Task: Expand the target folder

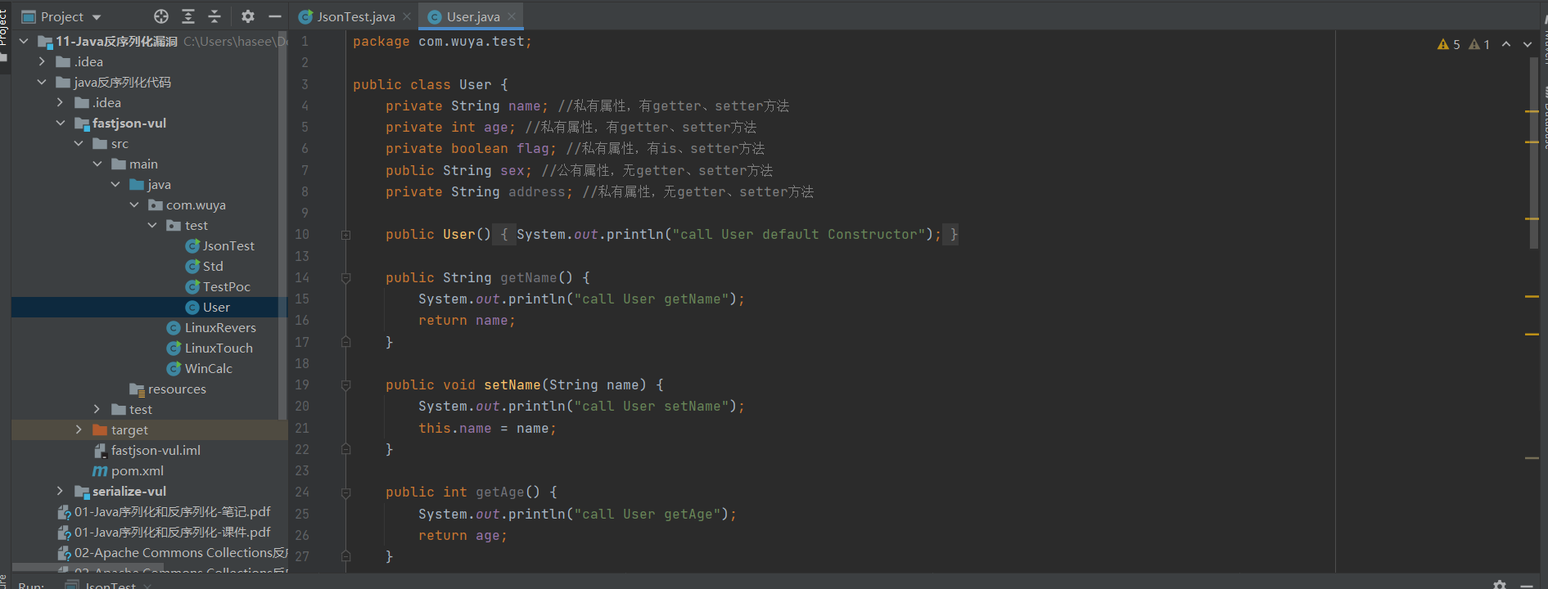Action: click(79, 429)
